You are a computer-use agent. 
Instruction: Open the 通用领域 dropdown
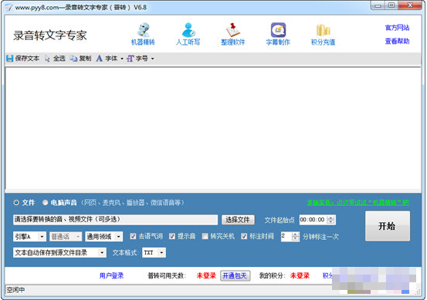tap(104, 237)
